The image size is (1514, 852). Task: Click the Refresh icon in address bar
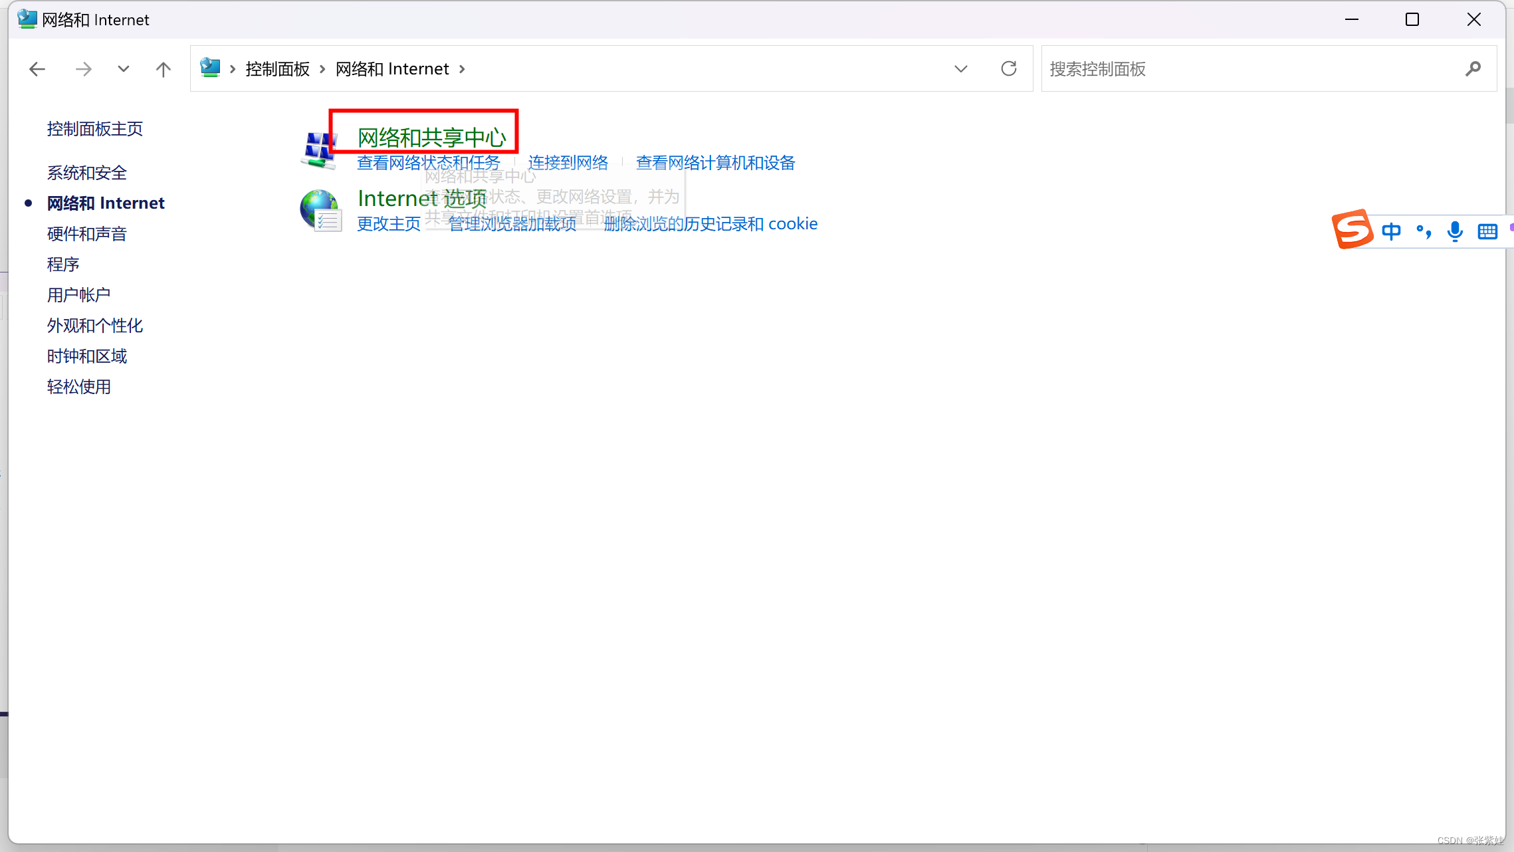pyautogui.click(x=1008, y=68)
